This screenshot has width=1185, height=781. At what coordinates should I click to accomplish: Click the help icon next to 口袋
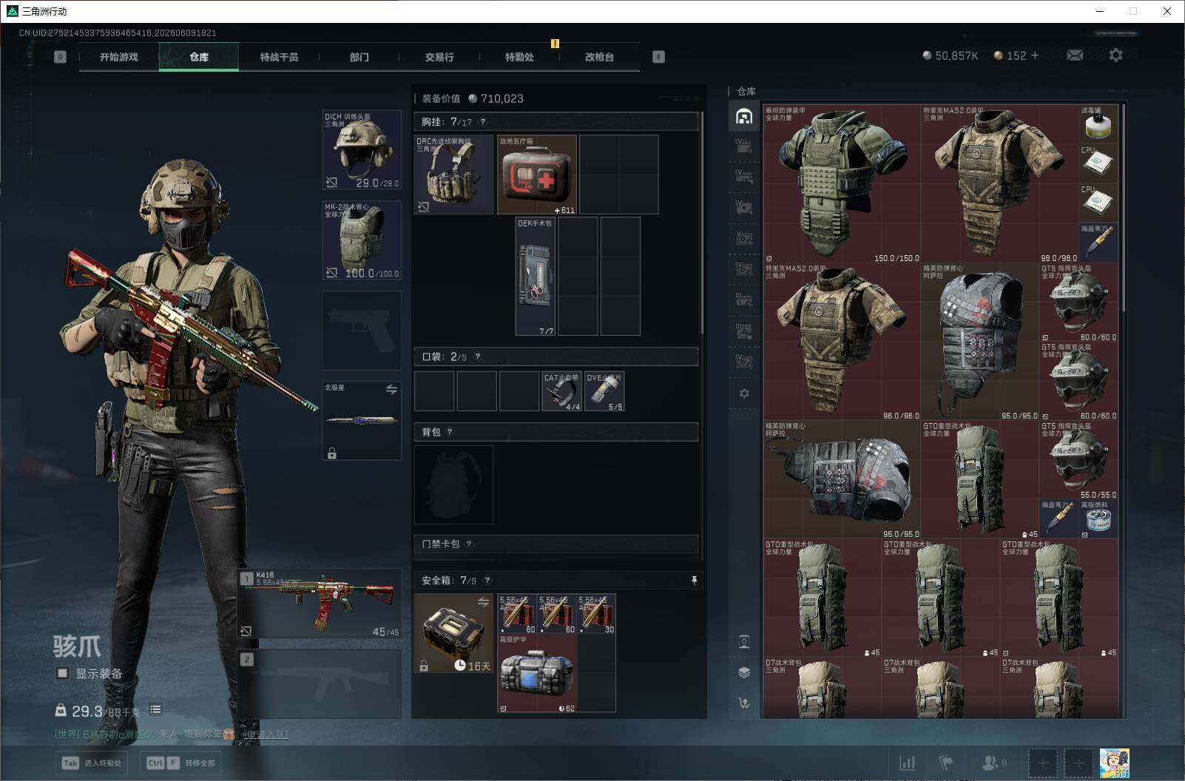(x=478, y=356)
